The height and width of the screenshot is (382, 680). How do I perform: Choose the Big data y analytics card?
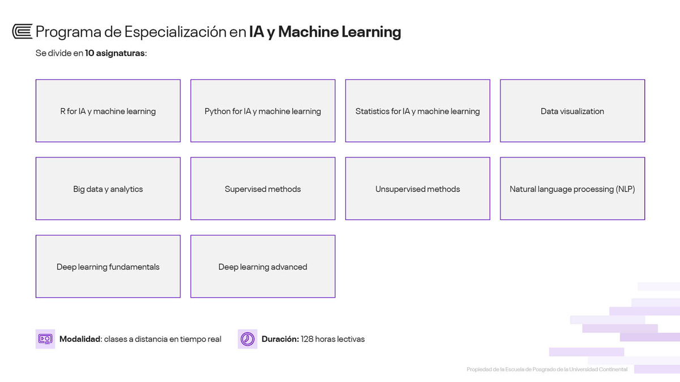pos(108,188)
